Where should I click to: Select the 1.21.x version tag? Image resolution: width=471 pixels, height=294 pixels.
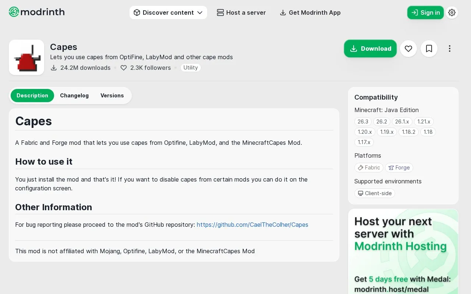coord(424,122)
